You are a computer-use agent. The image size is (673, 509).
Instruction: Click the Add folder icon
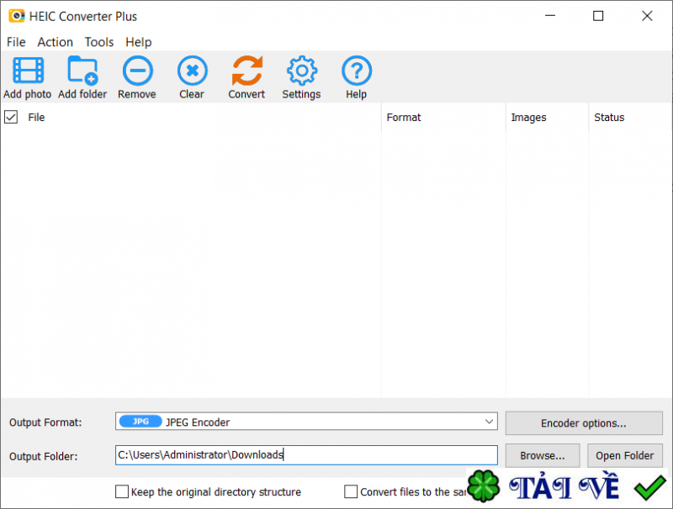tap(82, 71)
